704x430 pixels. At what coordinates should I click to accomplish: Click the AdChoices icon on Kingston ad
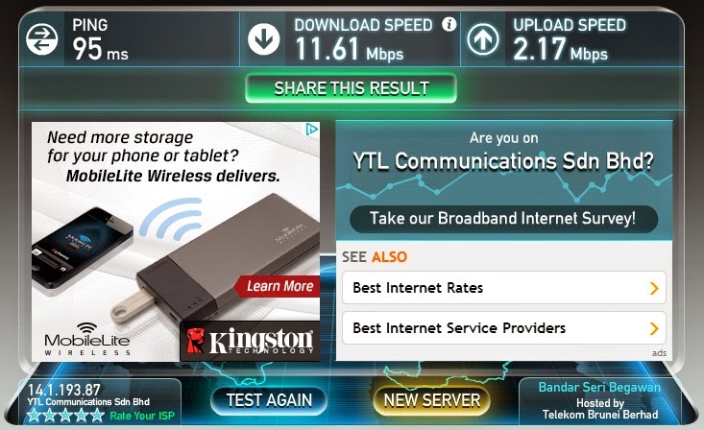[312, 130]
